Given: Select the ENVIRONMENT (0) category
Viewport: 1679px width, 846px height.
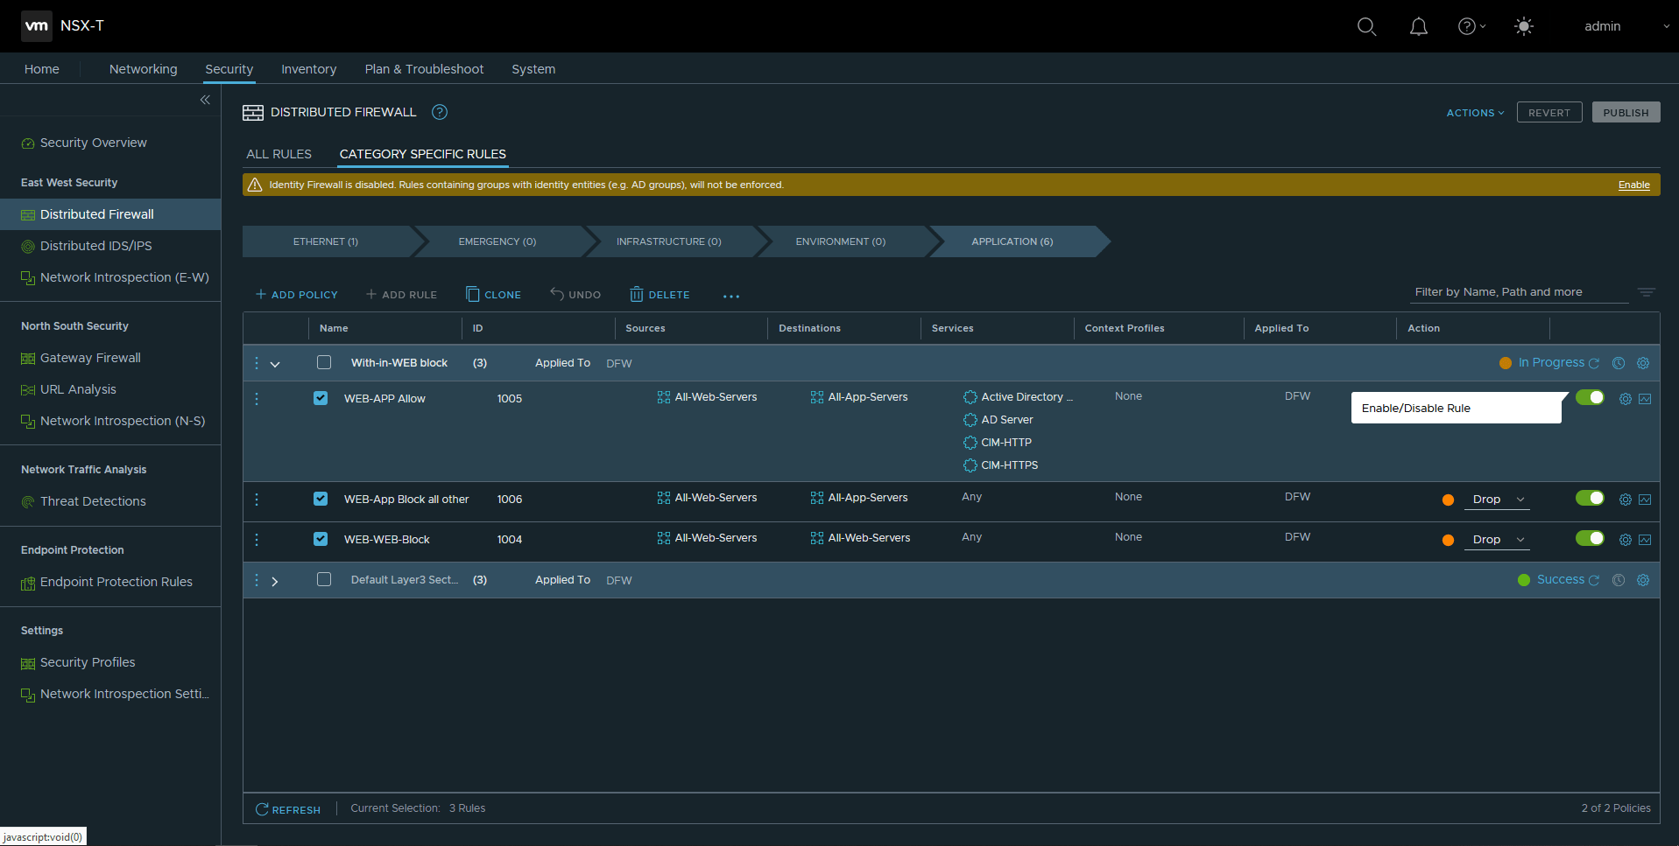Looking at the screenshot, I should click(841, 241).
